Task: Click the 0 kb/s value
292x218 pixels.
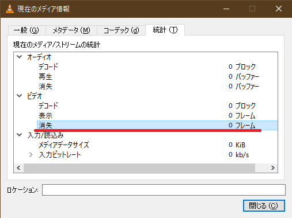Action: coord(238,154)
